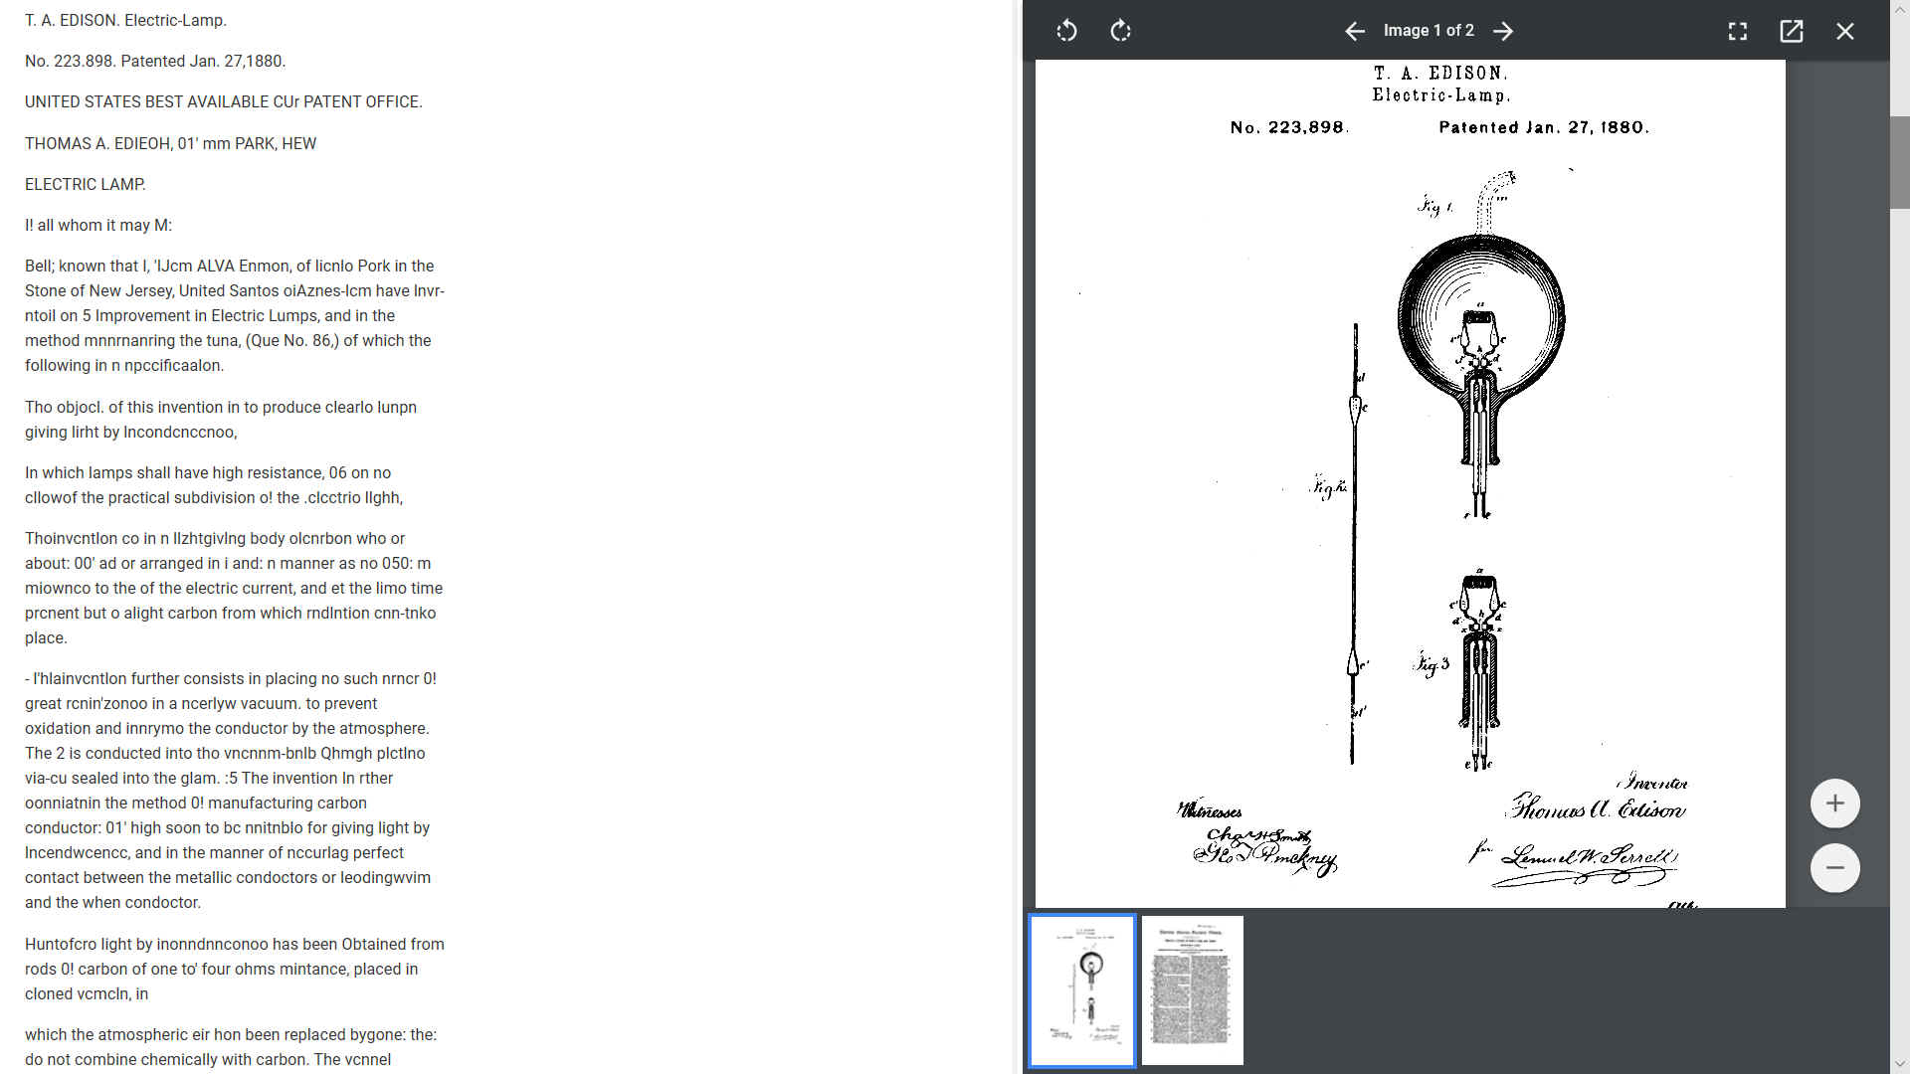
Task: Click the line 'UNITED STATES BEST AVAILABLE CUr PATENT OFFICE.'
Action: point(224,101)
